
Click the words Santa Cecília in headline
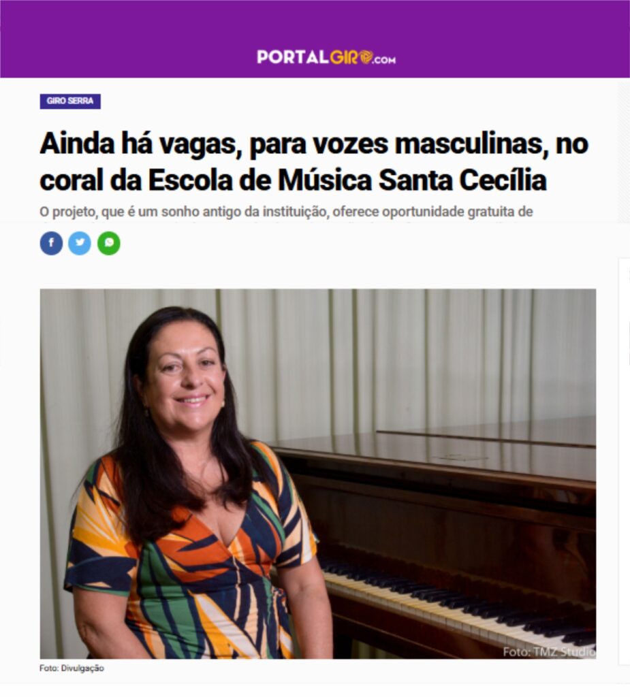click(462, 180)
